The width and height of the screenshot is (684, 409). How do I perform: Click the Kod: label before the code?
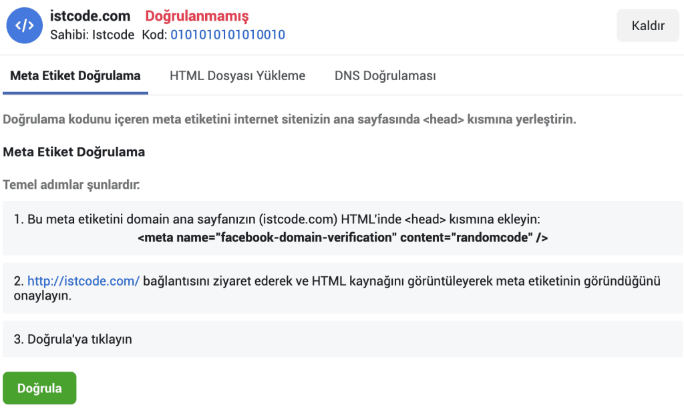coord(154,34)
